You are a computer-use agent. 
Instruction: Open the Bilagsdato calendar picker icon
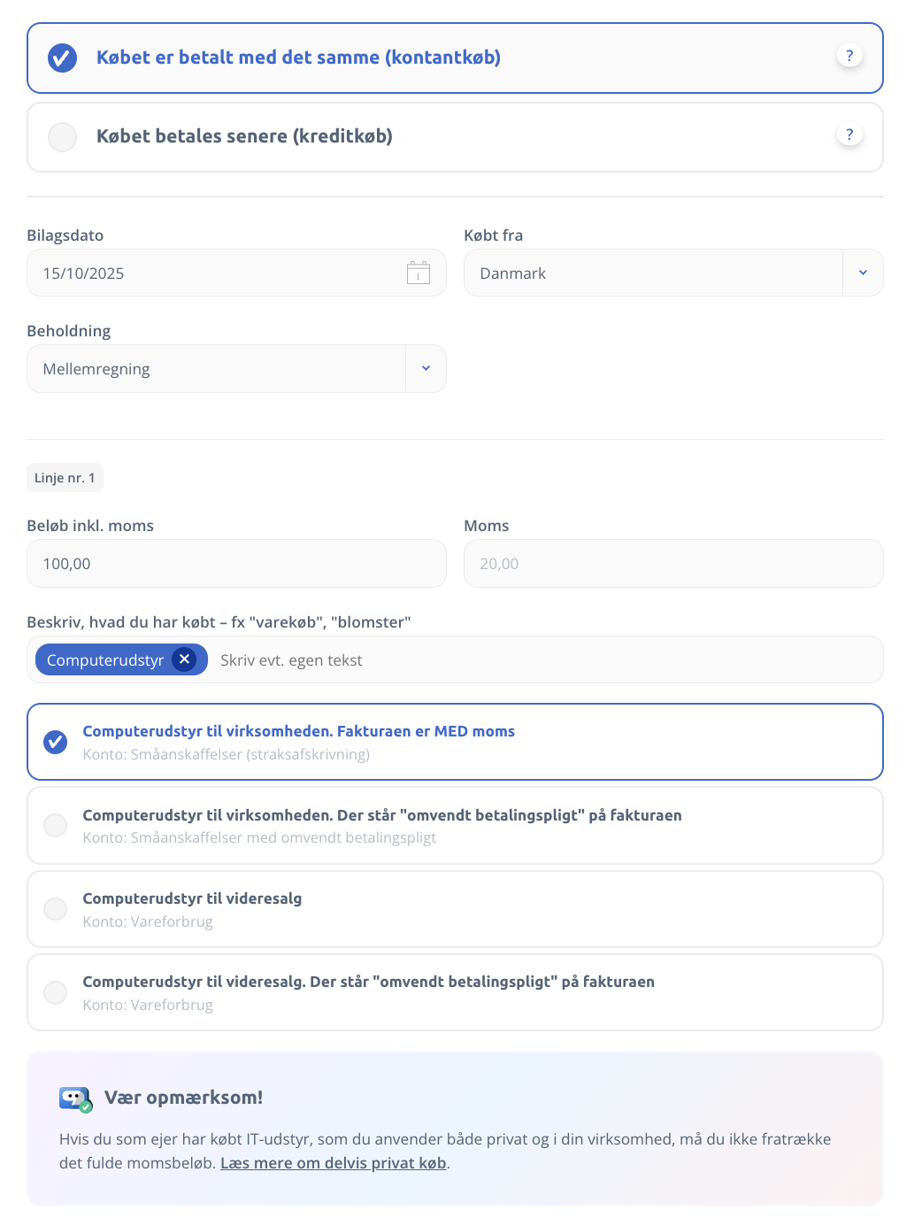tap(418, 273)
